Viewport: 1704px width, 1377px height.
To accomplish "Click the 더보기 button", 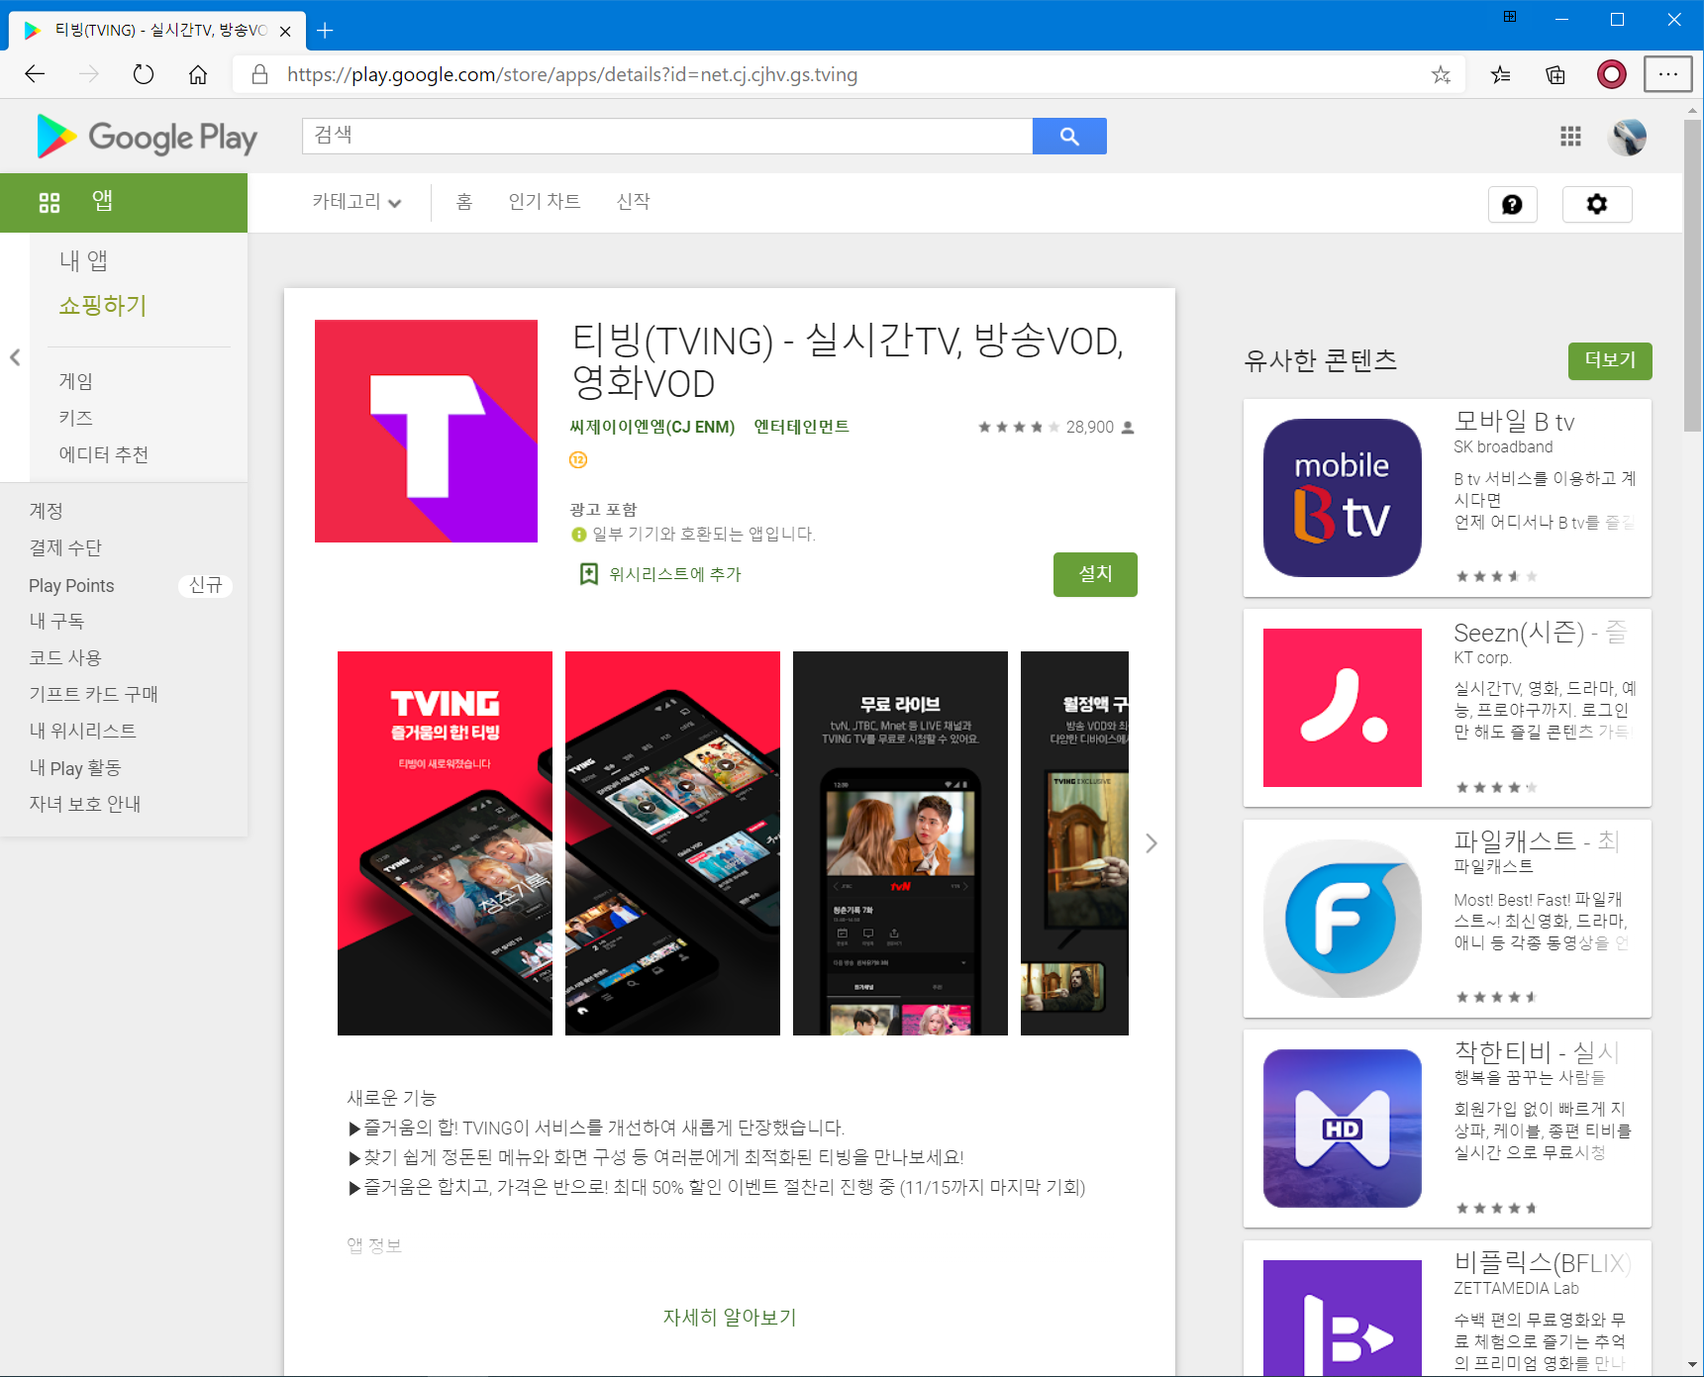I will pyautogui.click(x=1610, y=360).
